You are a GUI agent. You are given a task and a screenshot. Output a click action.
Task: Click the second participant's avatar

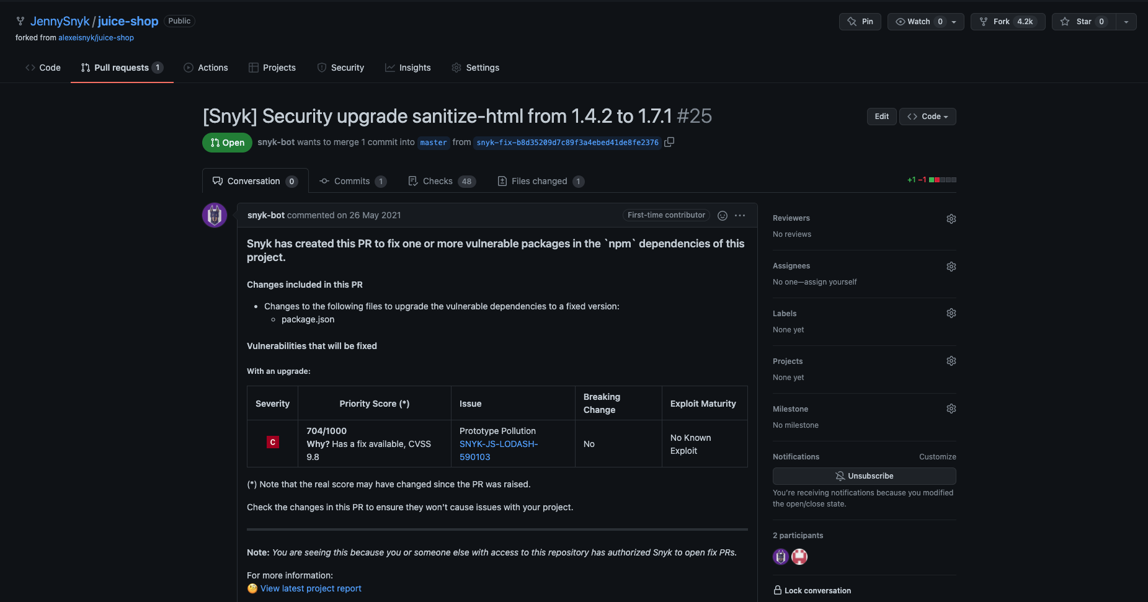pyautogui.click(x=799, y=557)
